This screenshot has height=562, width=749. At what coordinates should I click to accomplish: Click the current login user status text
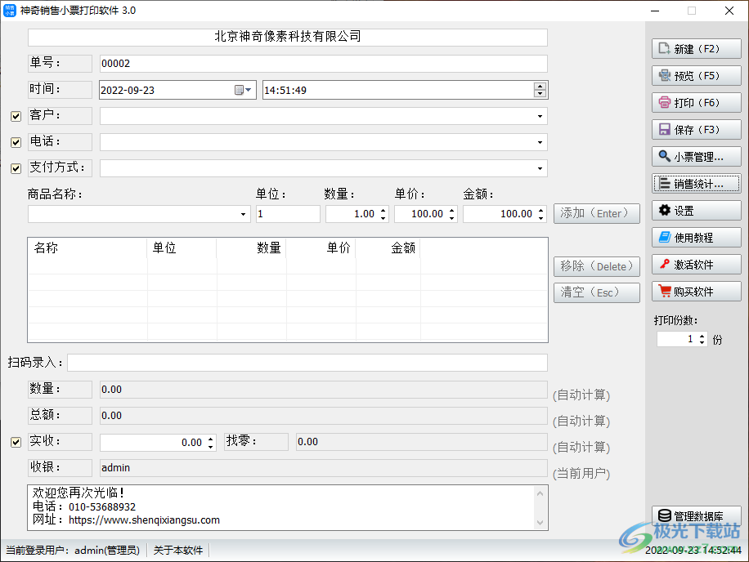(73, 550)
